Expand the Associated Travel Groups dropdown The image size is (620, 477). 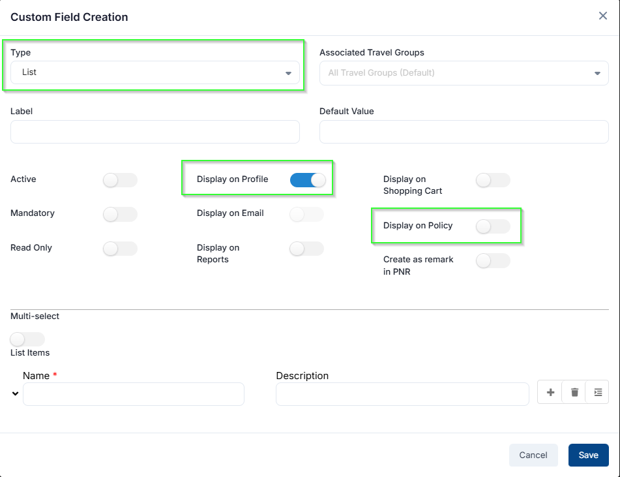464,73
